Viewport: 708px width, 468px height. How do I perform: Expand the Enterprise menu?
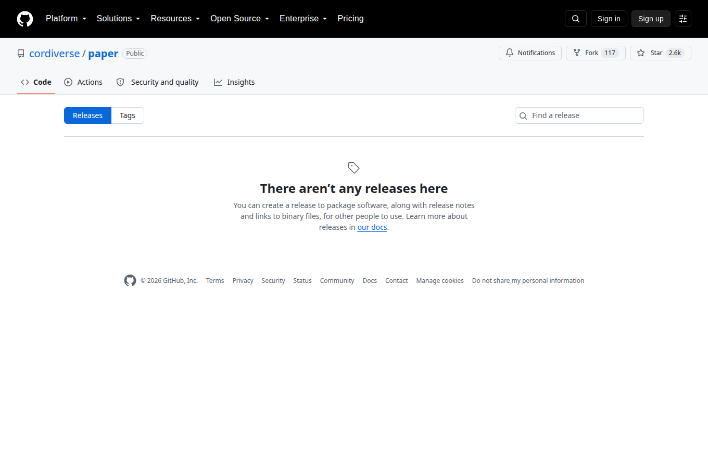click(304, 19)
